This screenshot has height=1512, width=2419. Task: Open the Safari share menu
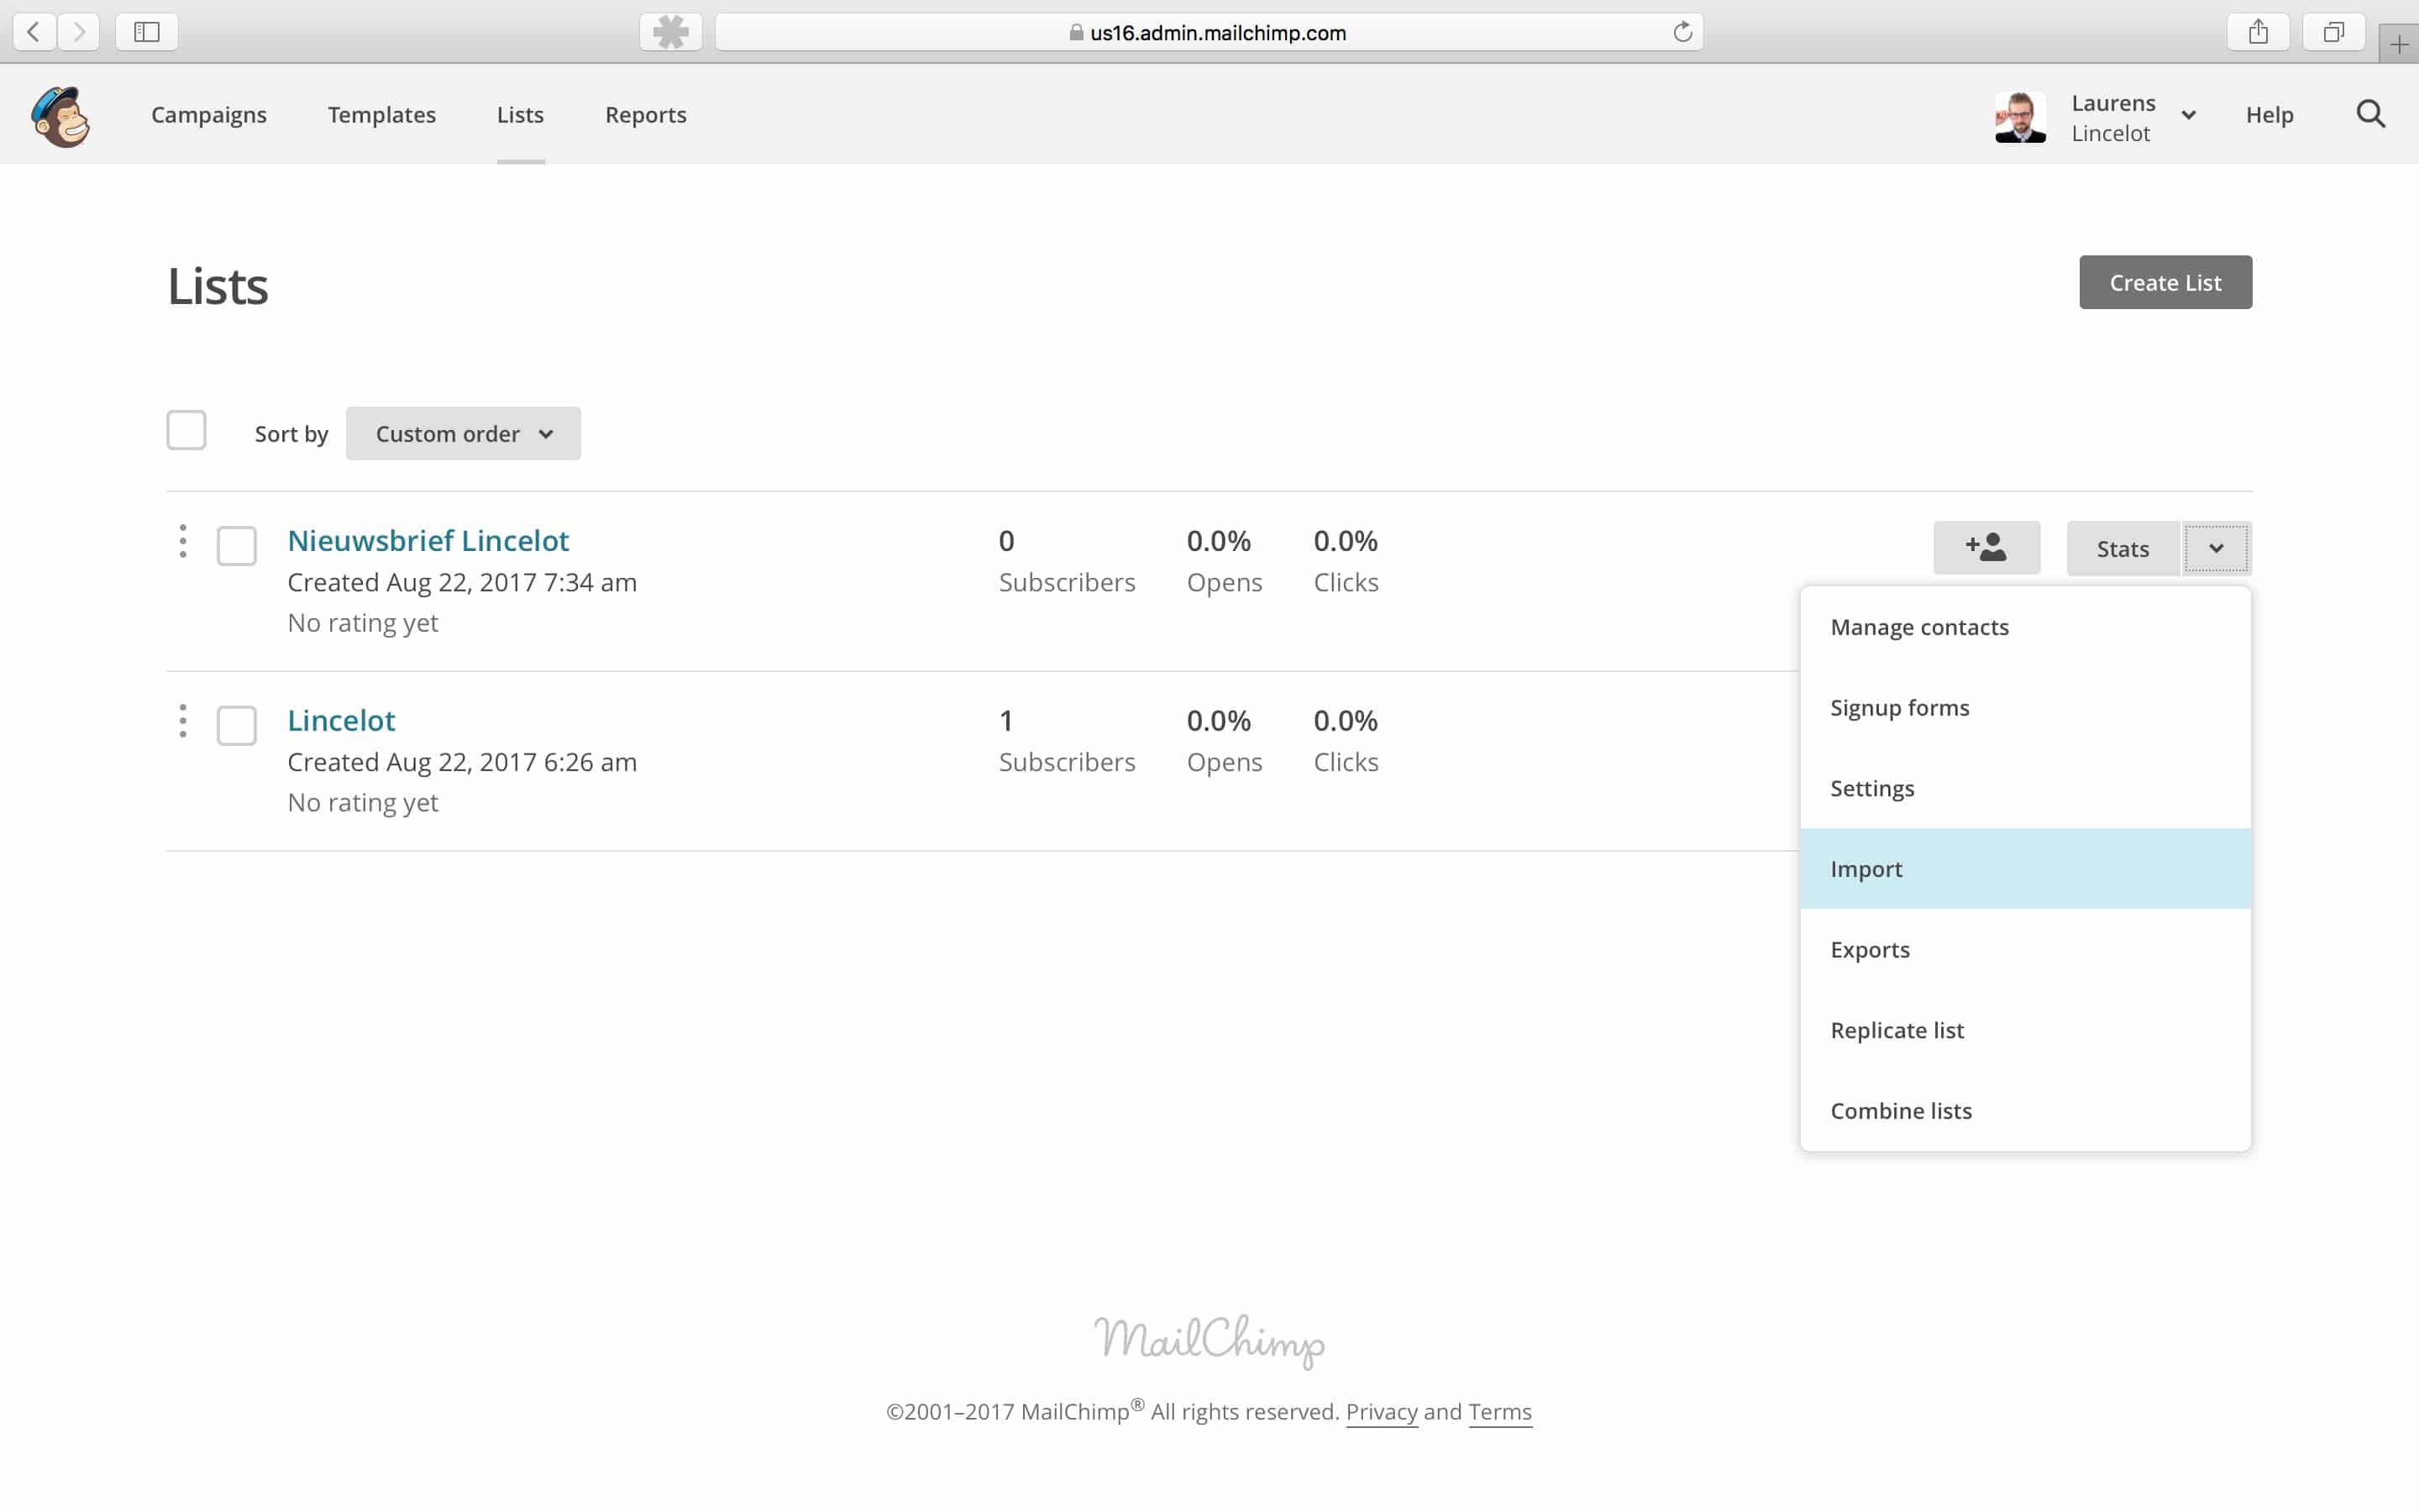tap(2258, 32)
